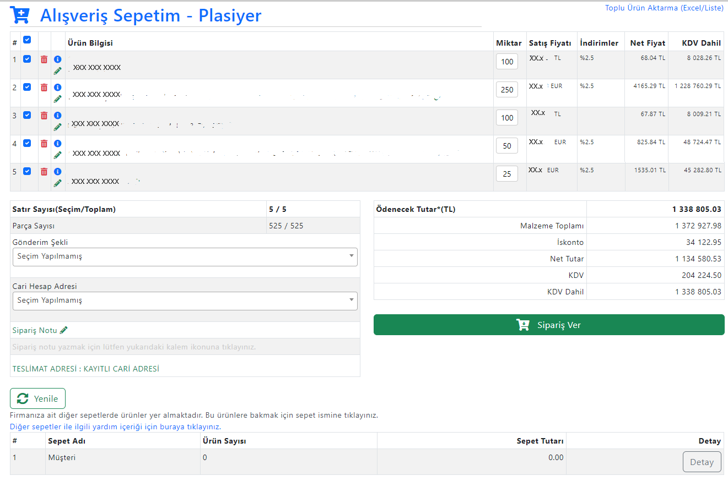Click the quantity field showing 250
Screen dimensions: 728x481
(x=506, y=90)
